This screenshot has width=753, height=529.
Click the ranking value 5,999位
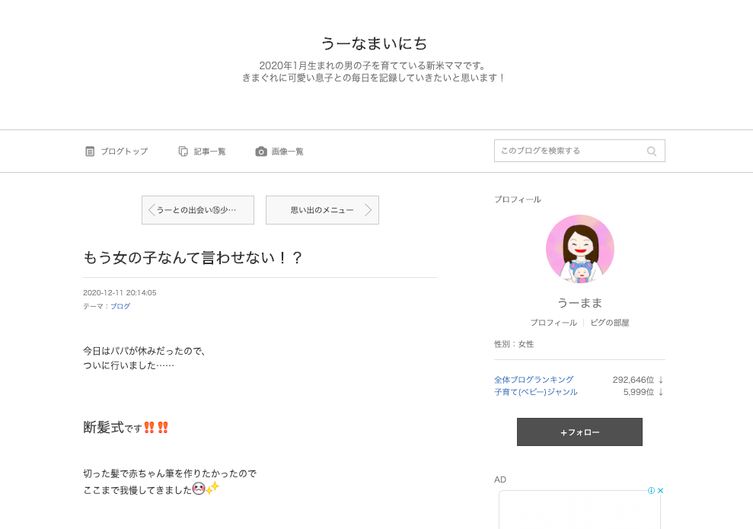639,392
